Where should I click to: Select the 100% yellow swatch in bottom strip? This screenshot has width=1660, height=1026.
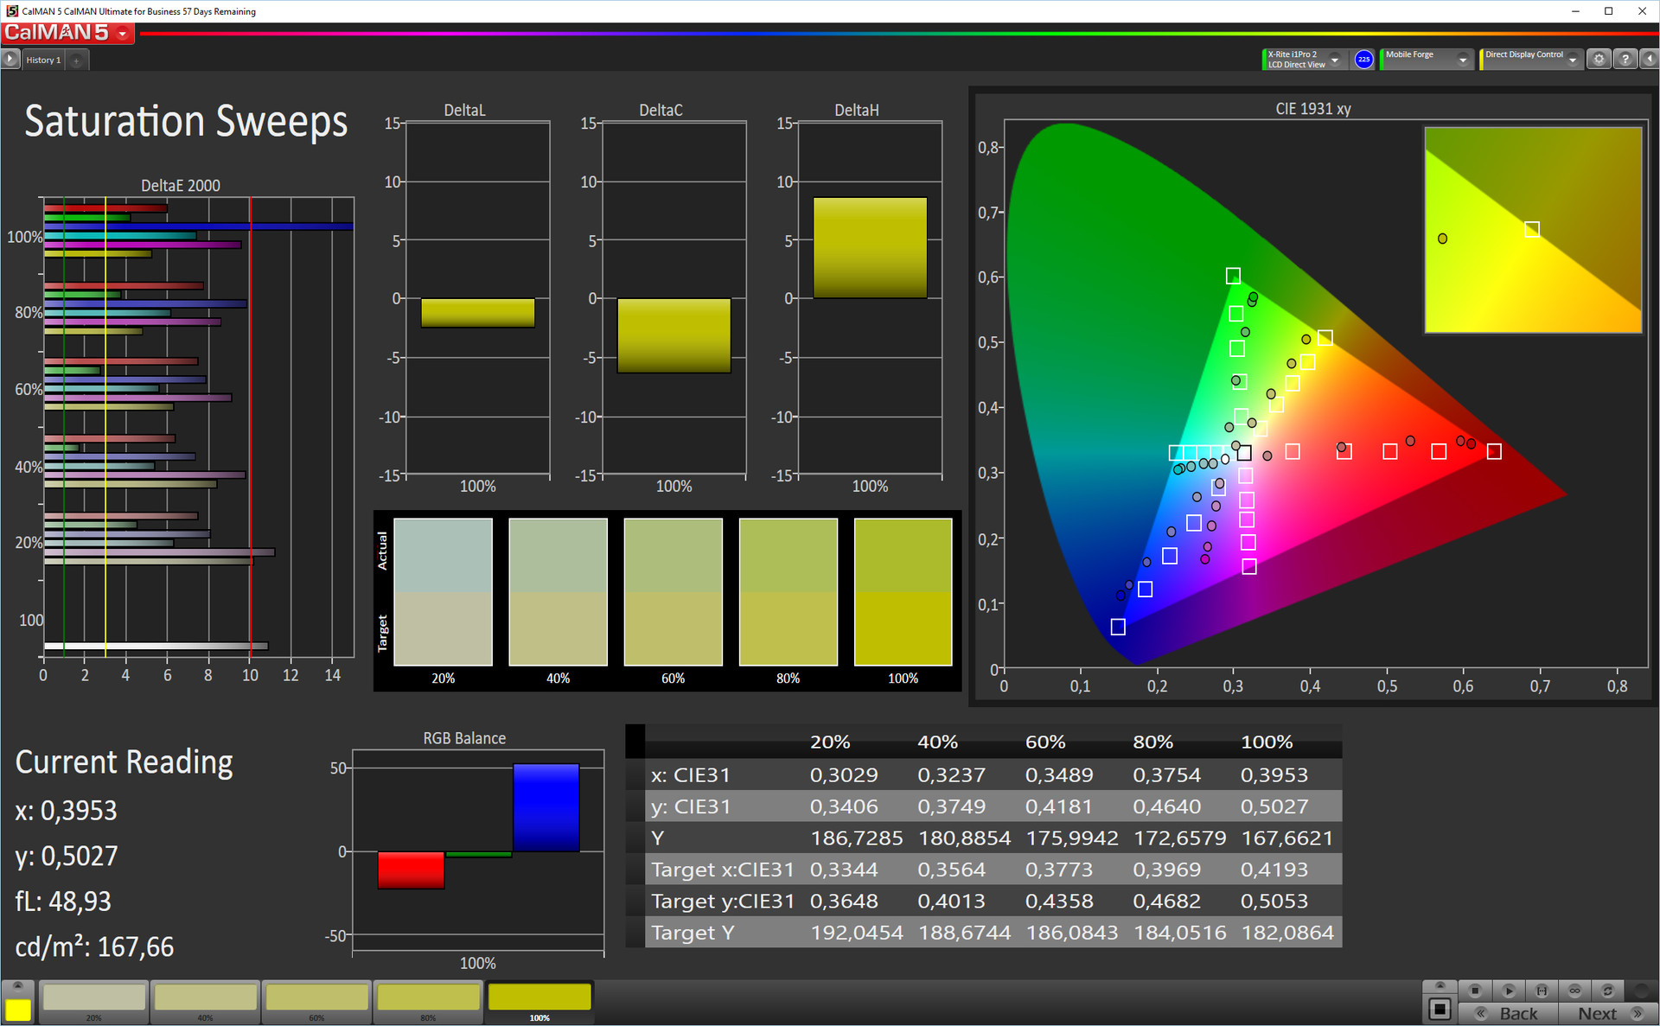coord(539,998)
